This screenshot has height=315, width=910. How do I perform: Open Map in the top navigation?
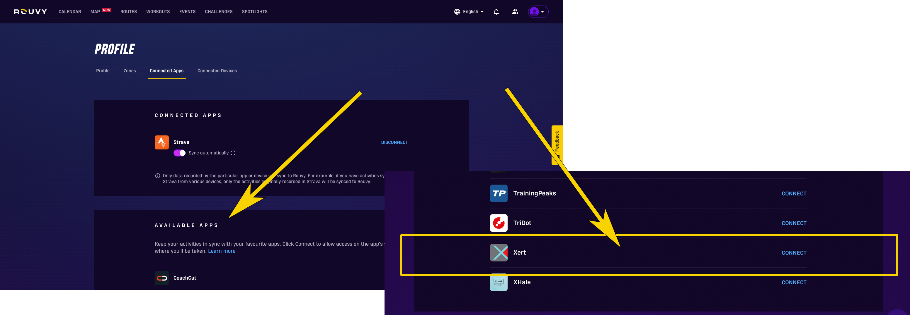pyautogui.click(x=95, y=12)
